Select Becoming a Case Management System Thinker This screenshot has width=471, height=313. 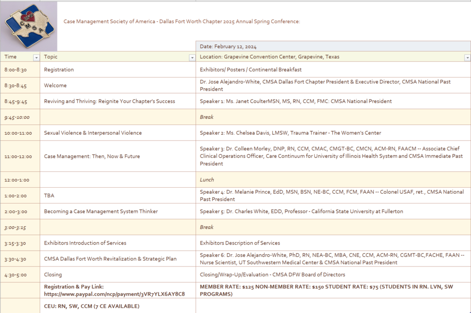(x=118, y=211)
